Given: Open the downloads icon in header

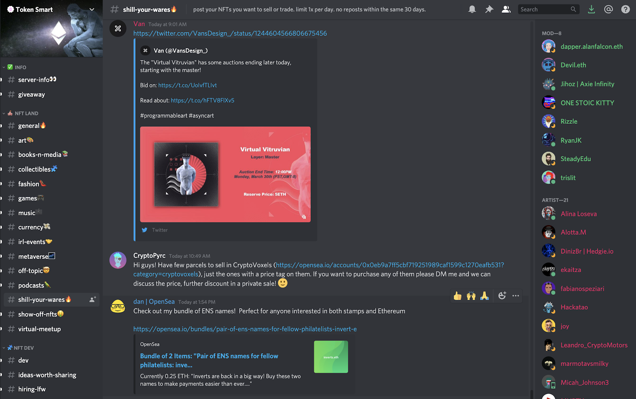Looking at the screenshot, I should click(591, 9).
